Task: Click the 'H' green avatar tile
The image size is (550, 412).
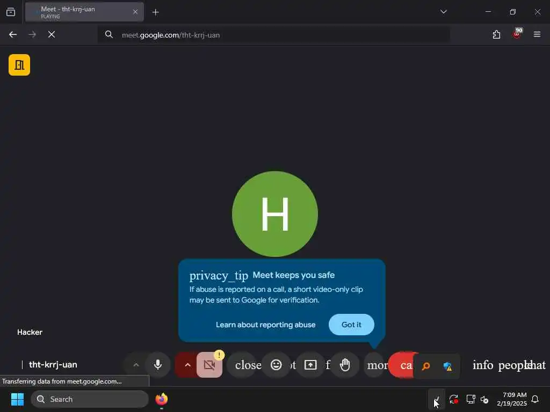Action: point(275,214)
